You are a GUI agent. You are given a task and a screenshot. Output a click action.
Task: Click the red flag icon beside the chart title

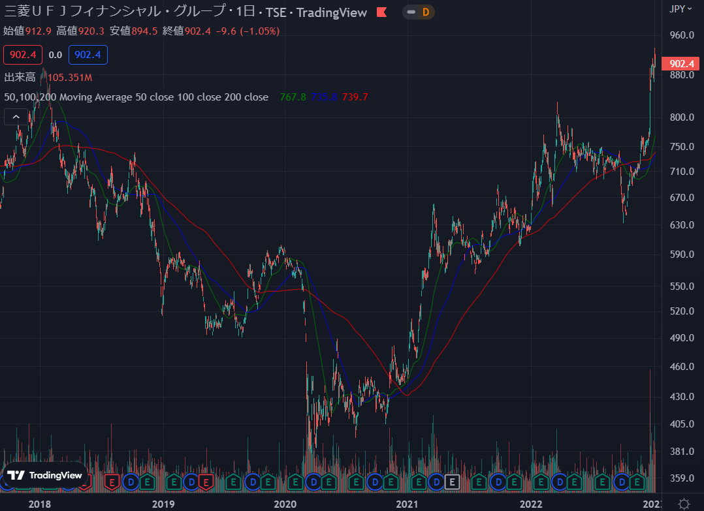381,12
